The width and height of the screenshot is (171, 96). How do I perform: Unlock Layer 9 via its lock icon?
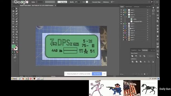pos(123,40)
